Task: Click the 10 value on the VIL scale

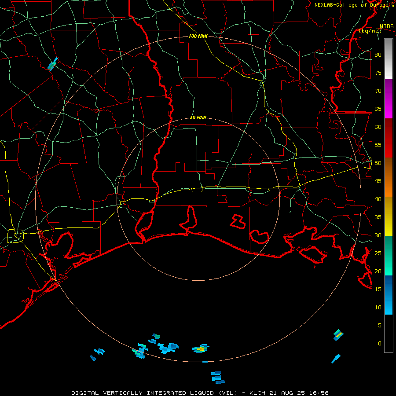Action: [378, 308]
